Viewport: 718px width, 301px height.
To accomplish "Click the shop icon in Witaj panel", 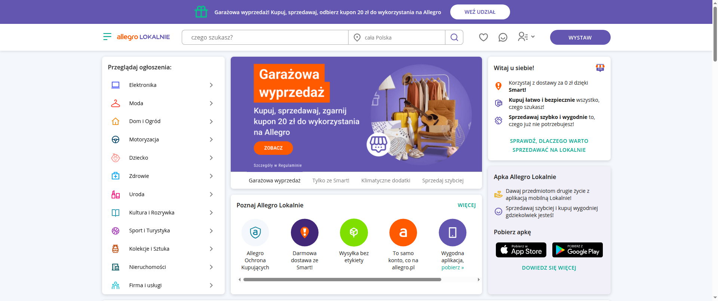I will pyautogui.click(x=600, y=68).
